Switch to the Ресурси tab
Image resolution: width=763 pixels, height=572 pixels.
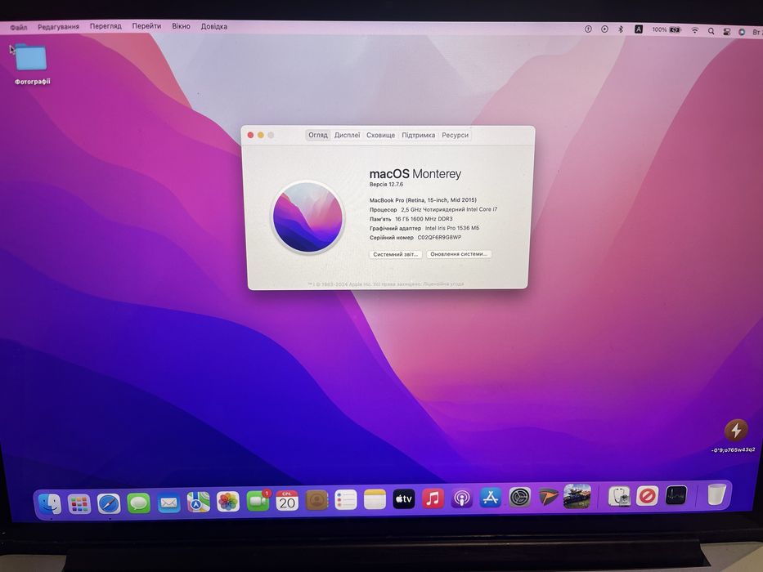coord(455,135)
